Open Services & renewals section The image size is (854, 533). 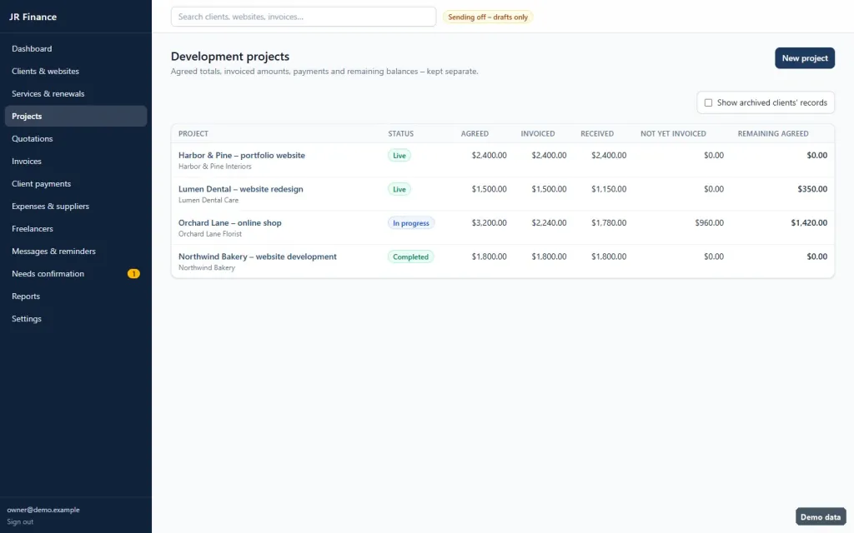(x=76, y=93)
